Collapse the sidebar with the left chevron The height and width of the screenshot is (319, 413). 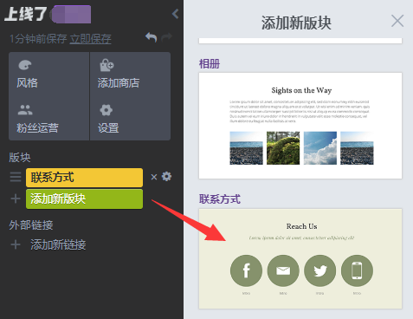(175, 14)
